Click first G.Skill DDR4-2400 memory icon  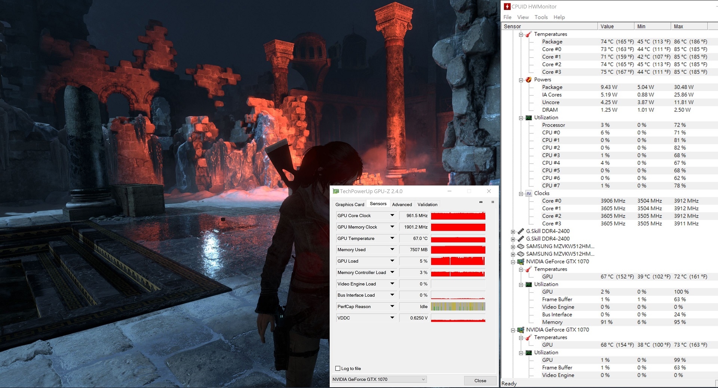click(521, 231)
